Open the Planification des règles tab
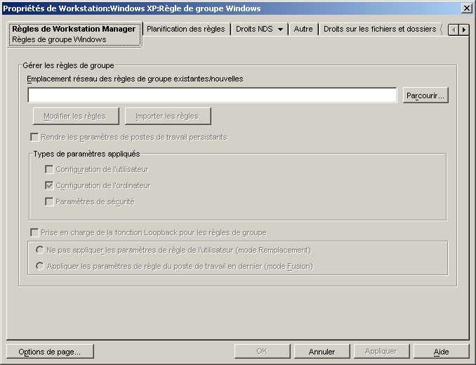This screenshot has width=476, height=365. [x=186, y=29]
